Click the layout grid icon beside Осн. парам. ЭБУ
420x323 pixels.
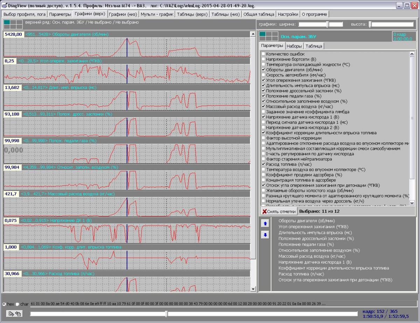click(268, 36)
